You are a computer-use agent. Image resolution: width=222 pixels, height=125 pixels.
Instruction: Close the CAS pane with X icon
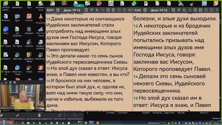coord(145,10)
